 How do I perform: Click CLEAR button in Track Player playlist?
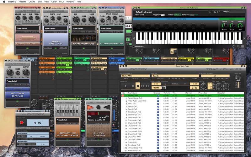pos(194,78)
